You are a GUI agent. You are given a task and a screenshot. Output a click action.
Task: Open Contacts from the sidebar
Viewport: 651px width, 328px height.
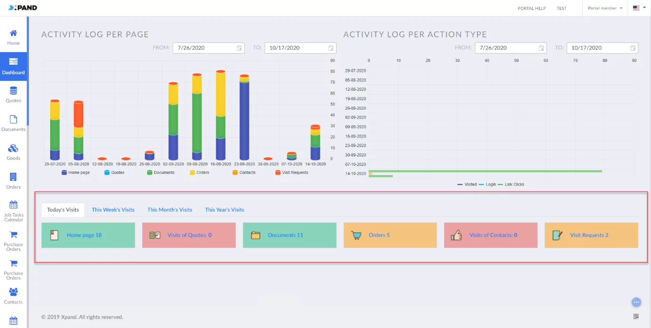click(13, 295)
